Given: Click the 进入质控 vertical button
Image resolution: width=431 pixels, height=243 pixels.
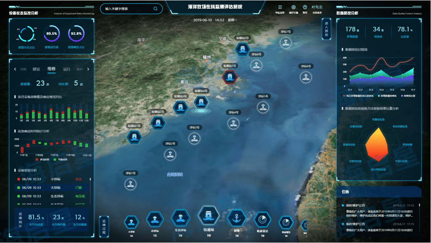Looking at the screenshot, I should coord(326,29).
